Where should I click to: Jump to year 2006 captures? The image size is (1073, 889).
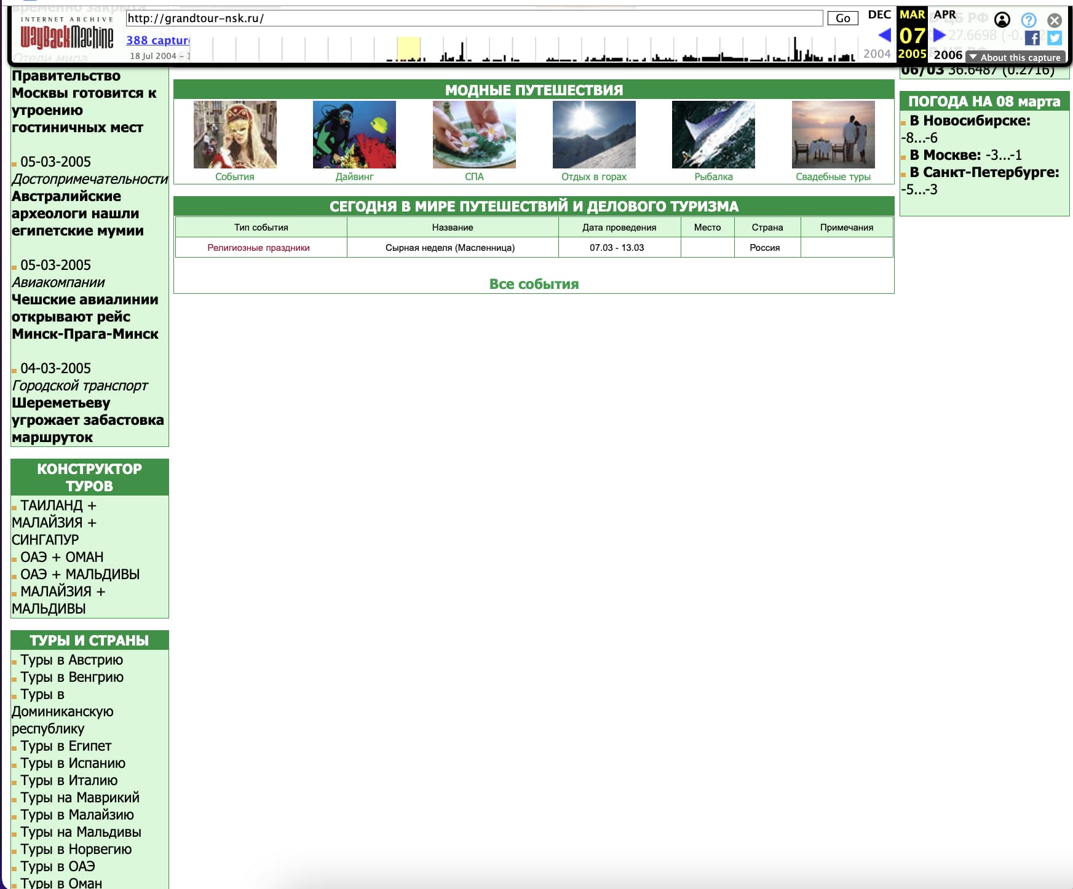pos(948,54)
